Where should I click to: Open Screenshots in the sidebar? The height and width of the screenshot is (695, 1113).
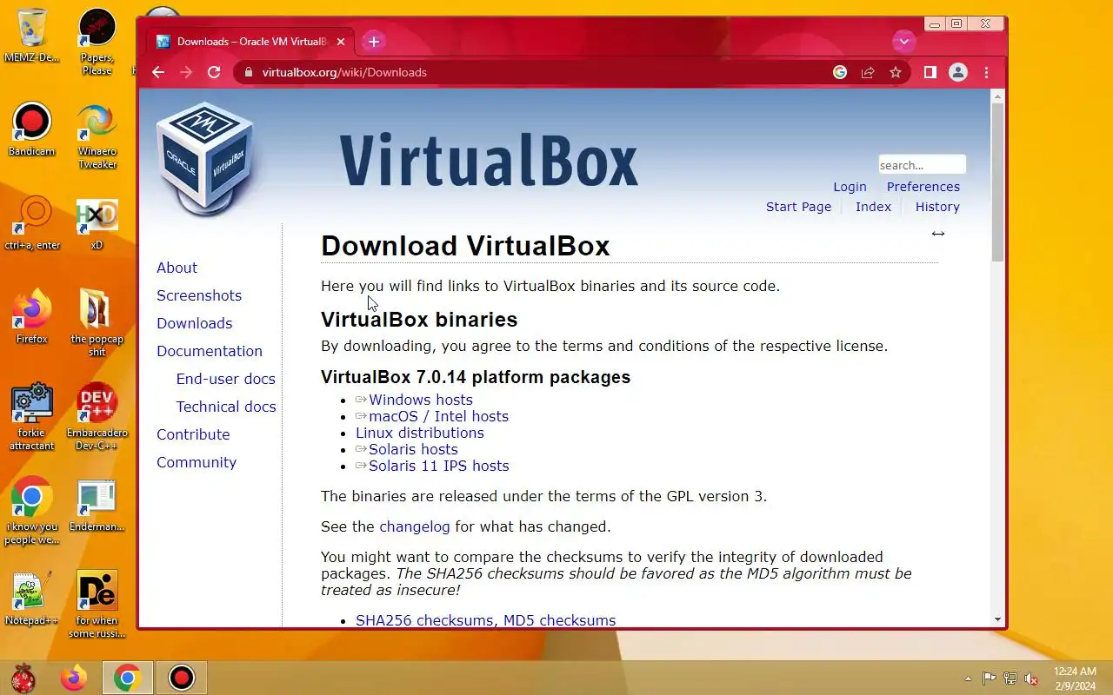tap(199, 295)
